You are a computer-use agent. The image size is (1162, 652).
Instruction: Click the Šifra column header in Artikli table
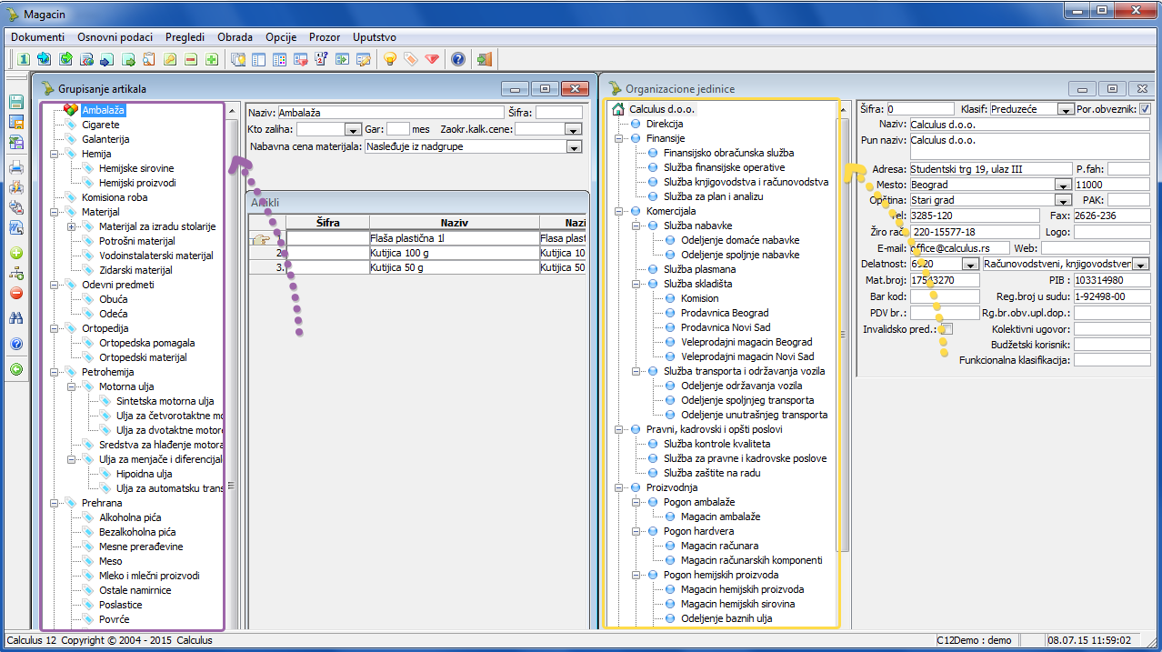(327, 222)
